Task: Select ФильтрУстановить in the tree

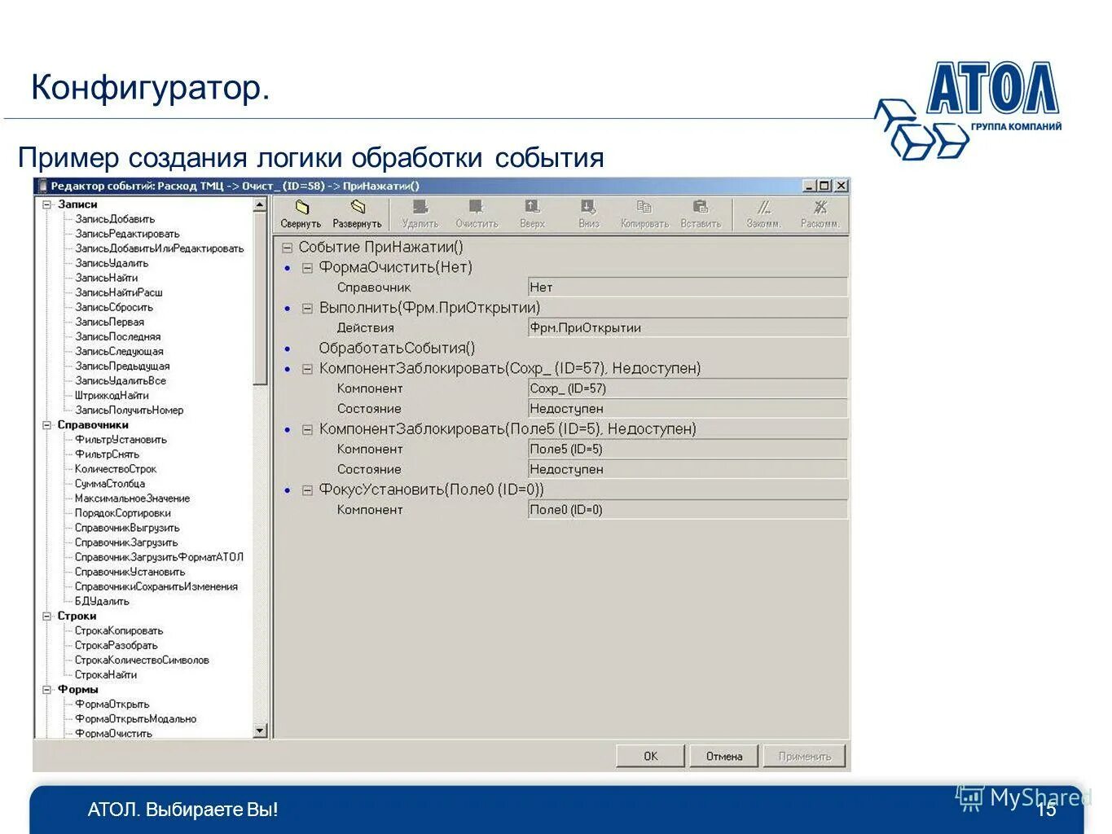Action: click(121, 440)
